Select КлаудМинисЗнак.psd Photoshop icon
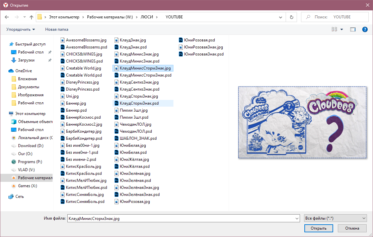Viewport: 373px width, 237px height. pos(117,61)
